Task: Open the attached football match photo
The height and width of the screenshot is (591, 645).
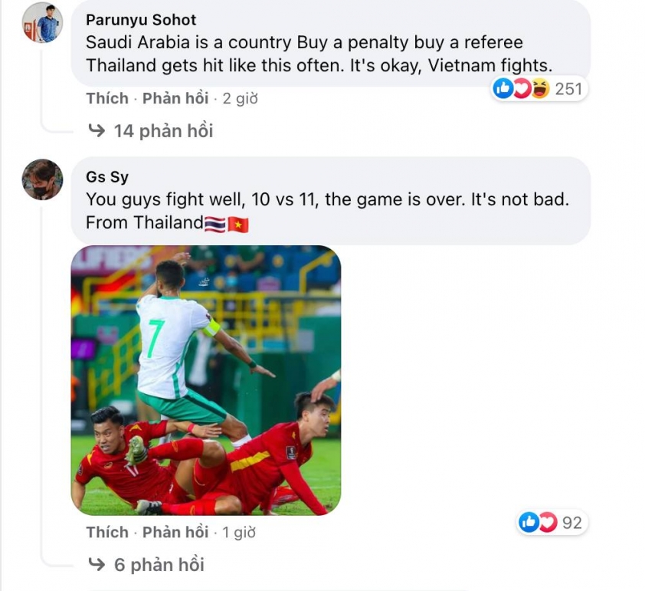Action: (206, 380)
